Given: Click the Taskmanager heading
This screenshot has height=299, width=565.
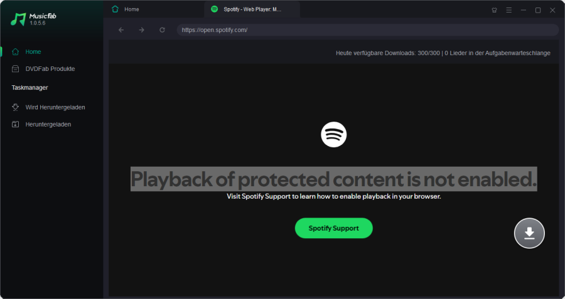Looking at the screenshot, I should tap(30, 87).
